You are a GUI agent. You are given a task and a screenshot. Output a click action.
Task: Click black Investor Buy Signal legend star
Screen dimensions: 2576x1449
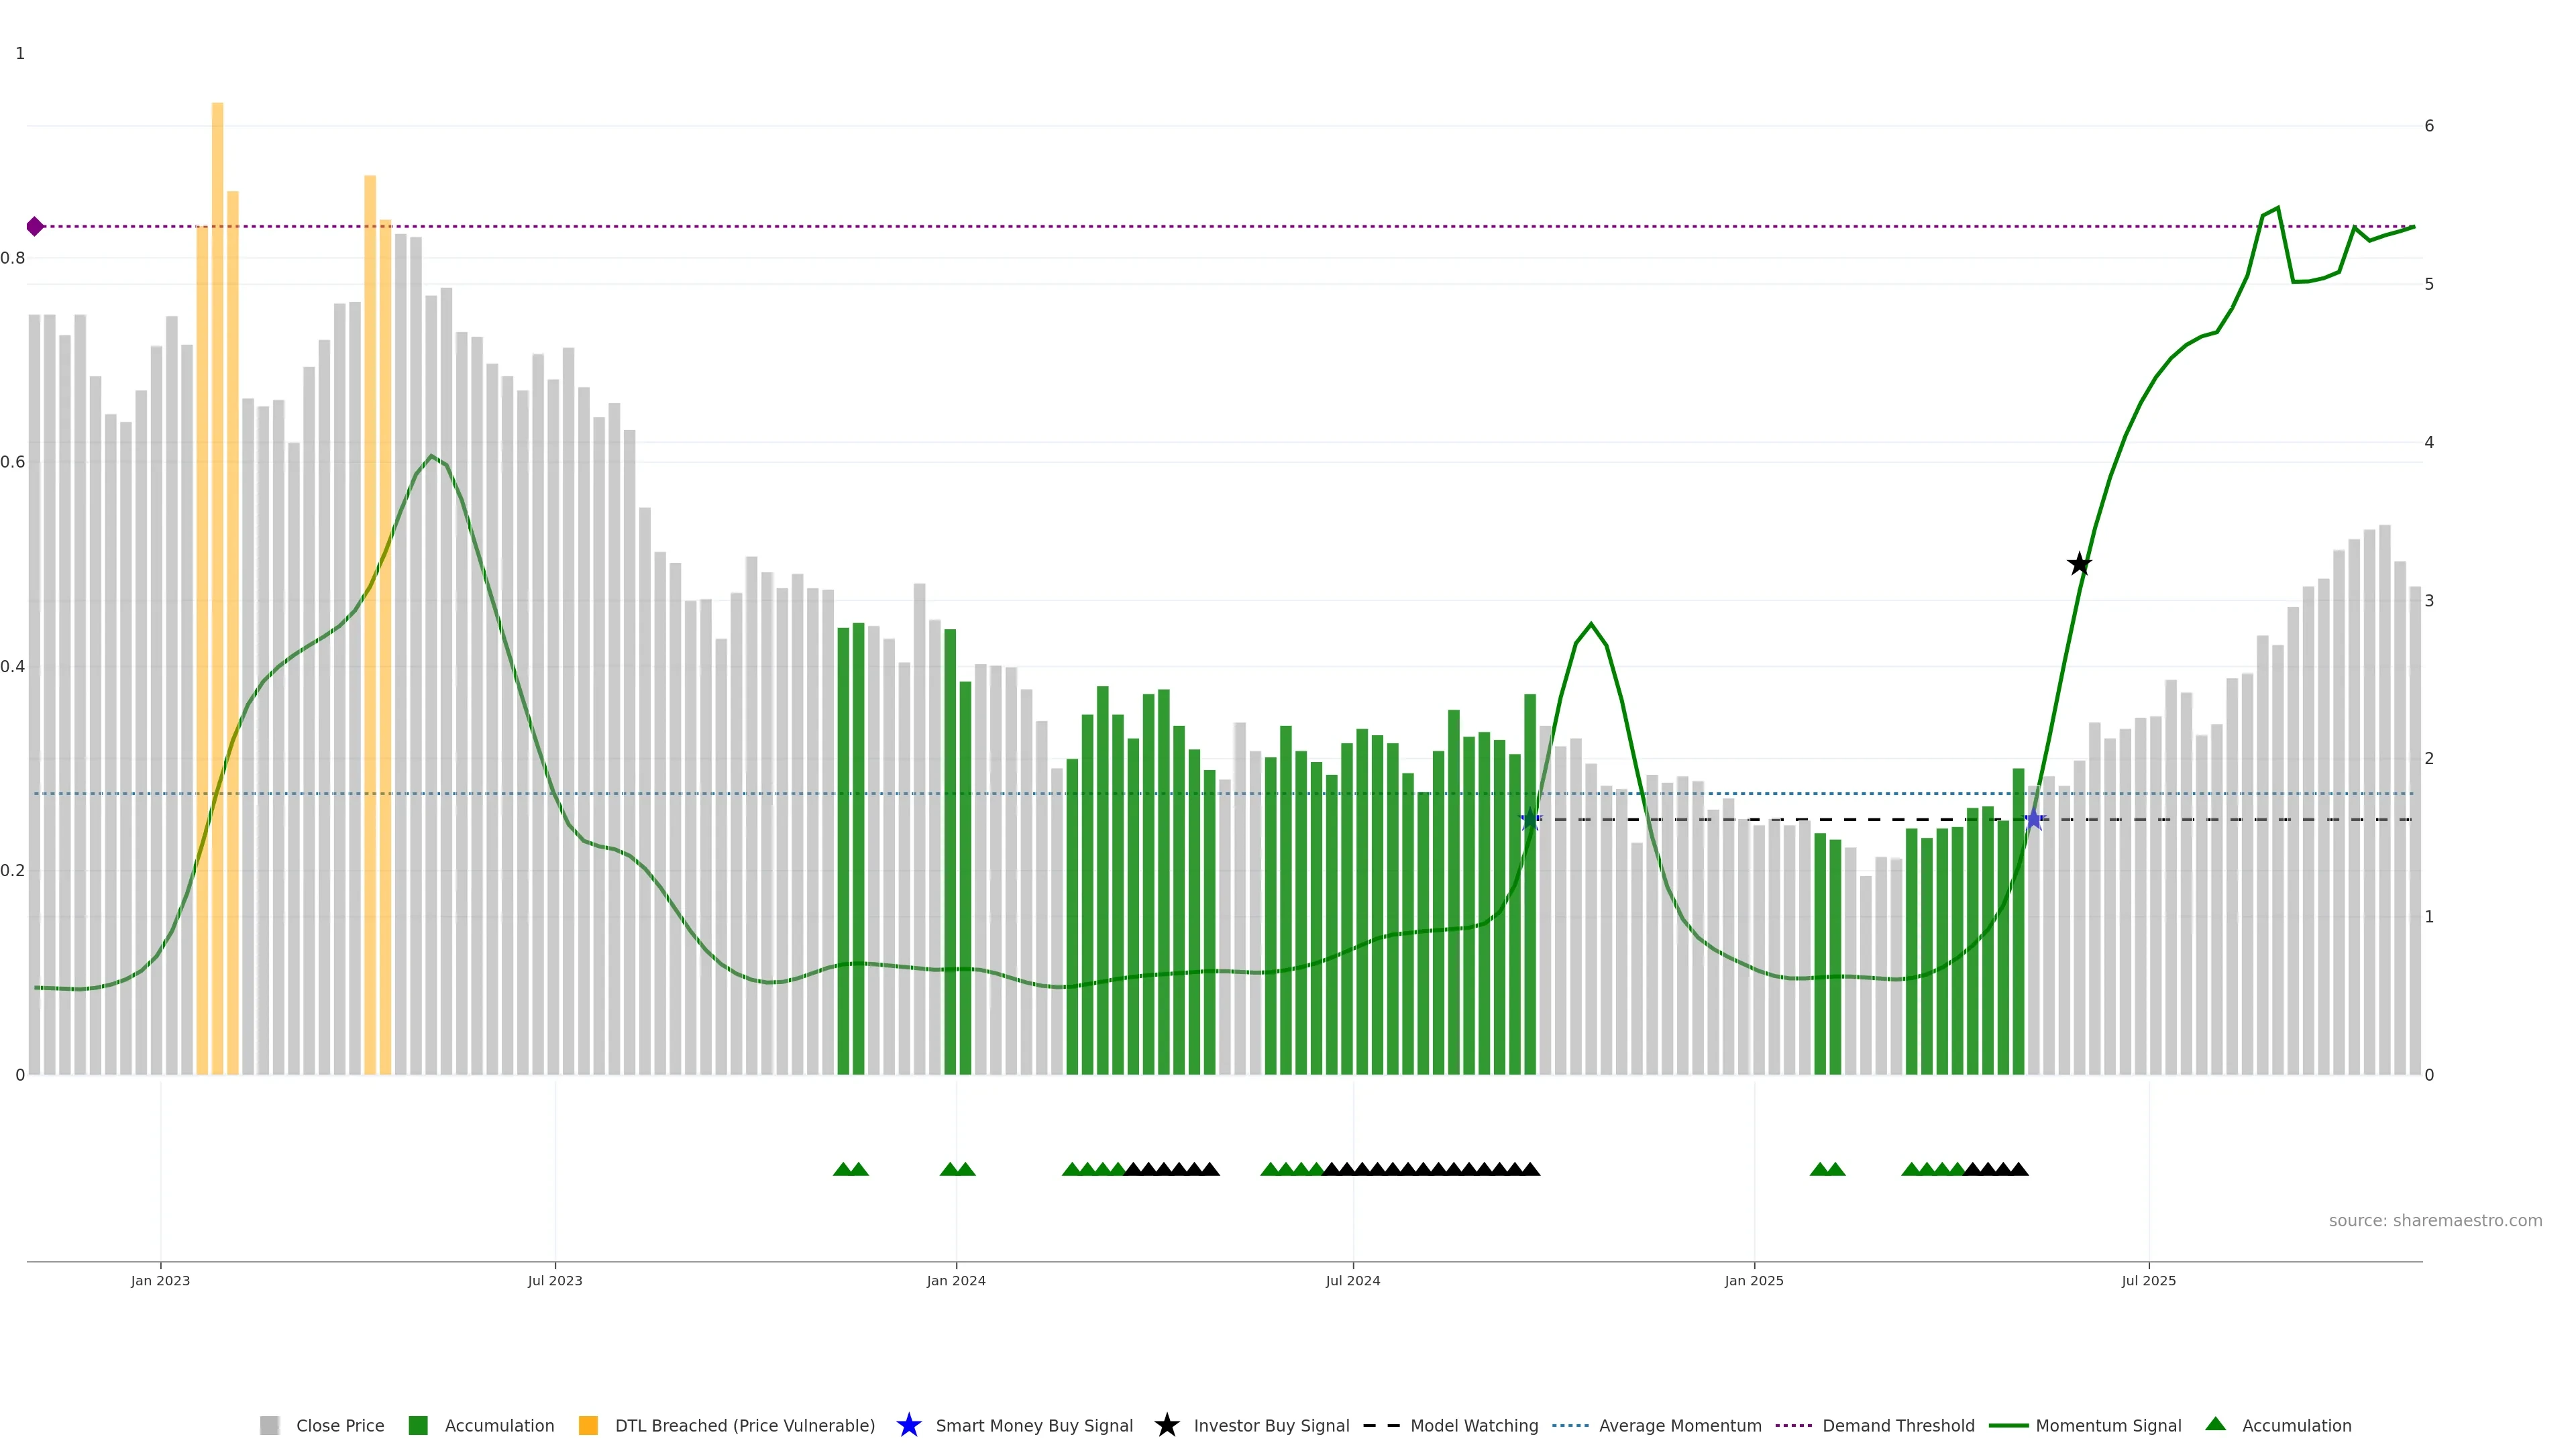pos(1166,1425)
